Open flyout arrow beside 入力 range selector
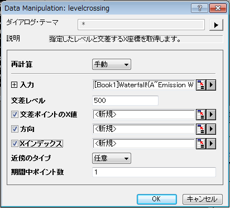Viewport: 230px width, 208px height. click(211, 85)
